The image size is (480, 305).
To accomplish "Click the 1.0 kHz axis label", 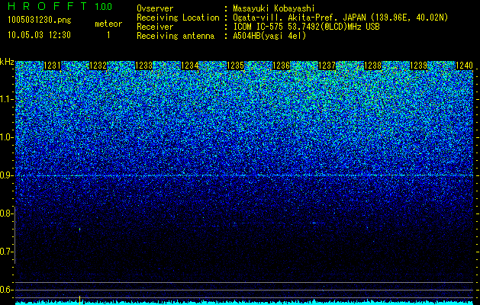I will point(6,137).
